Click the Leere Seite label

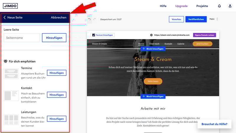click(11, 30)
